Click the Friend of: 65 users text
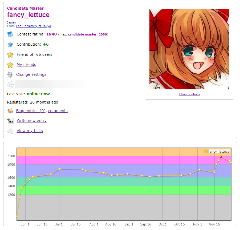 (34, 54)
